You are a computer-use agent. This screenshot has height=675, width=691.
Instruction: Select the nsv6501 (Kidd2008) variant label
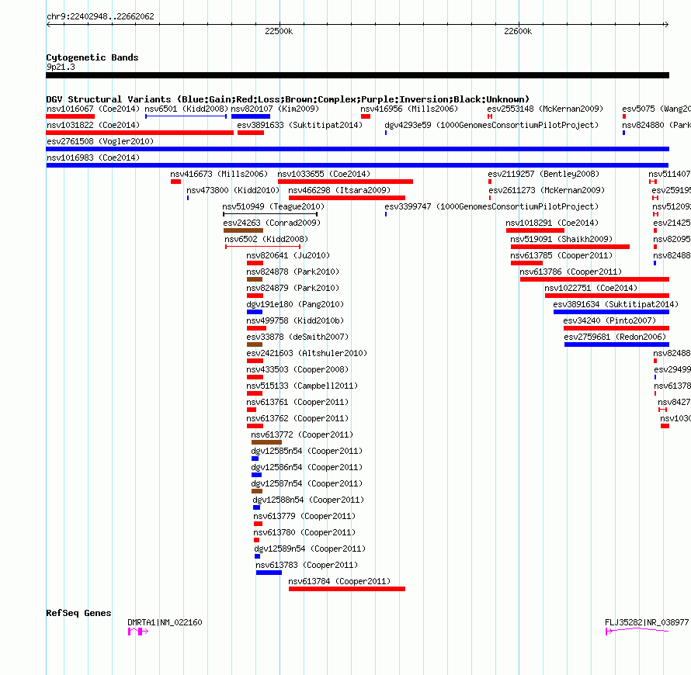(x=186, y=109)
